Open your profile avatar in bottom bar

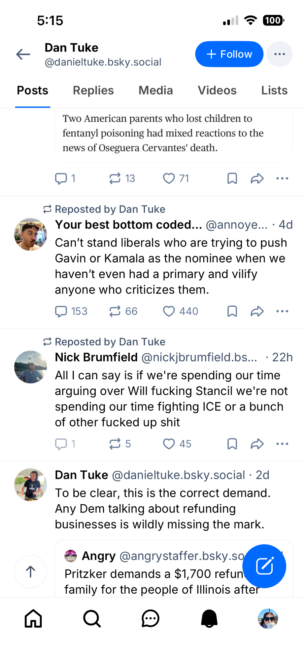(x=268, y=618)
